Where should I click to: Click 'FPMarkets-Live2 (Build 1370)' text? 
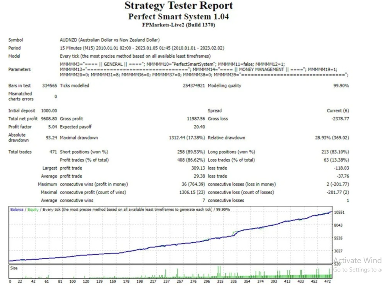point(178,25)
